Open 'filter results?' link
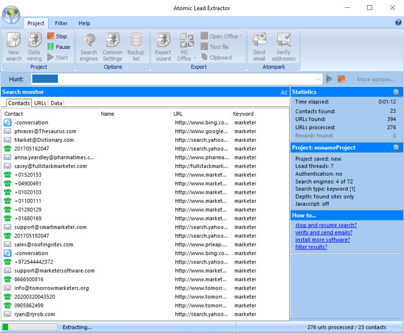The image size is (404, 333). (x=311, y=247)
